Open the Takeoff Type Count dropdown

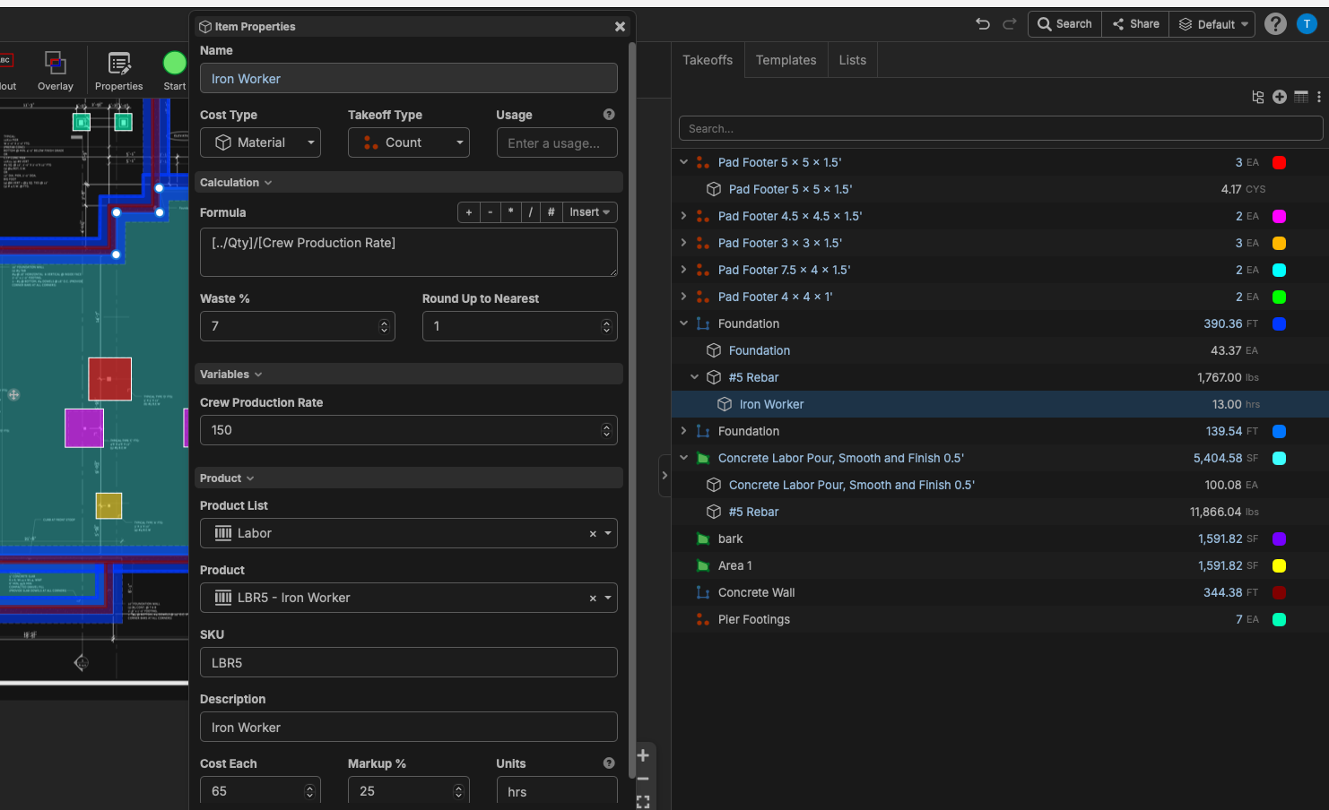pos(408,142)
